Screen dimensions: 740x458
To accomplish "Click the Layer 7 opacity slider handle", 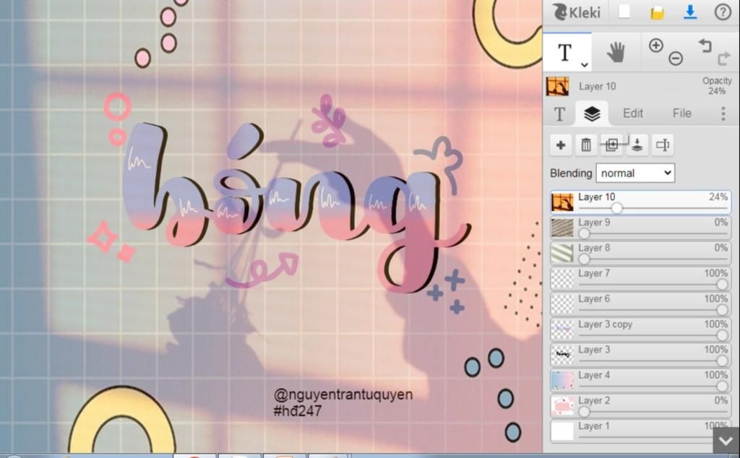I will 722,284.
